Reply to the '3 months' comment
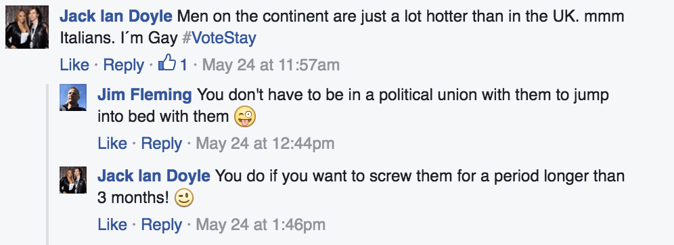Screen dimensions: 674x245 [x=162, y=225]
